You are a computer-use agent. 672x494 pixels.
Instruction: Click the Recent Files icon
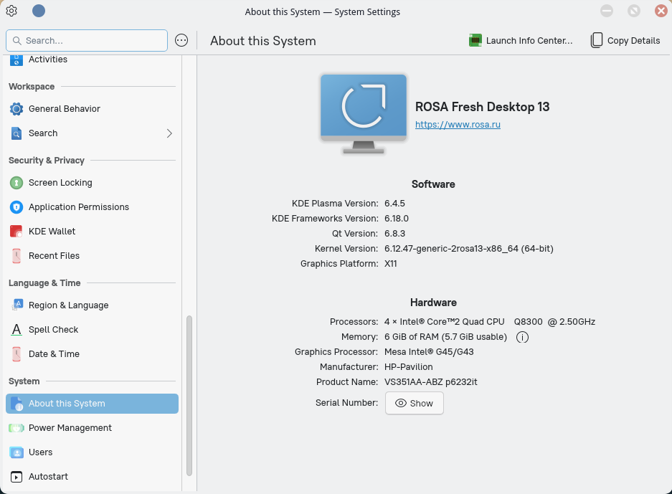[x=16, y=256]
